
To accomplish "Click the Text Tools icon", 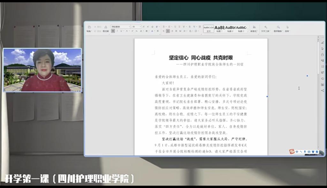I will [x=265, y=27].
